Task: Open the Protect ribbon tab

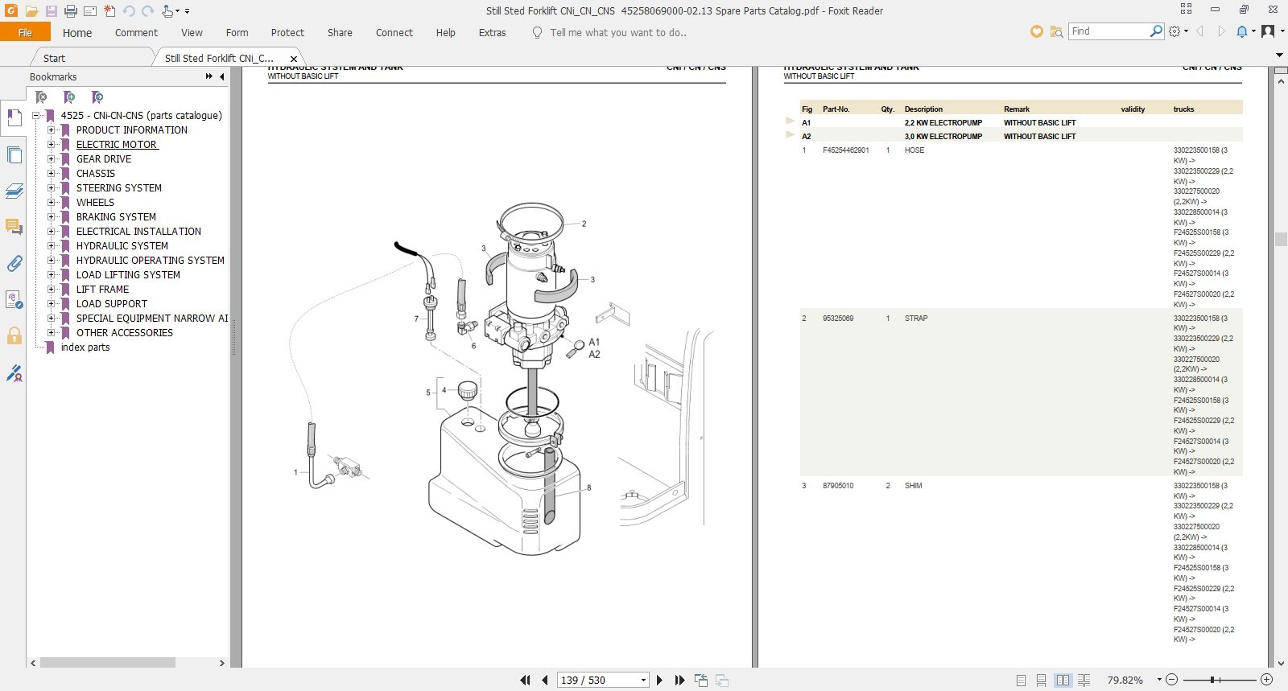Action: point(287,33)
